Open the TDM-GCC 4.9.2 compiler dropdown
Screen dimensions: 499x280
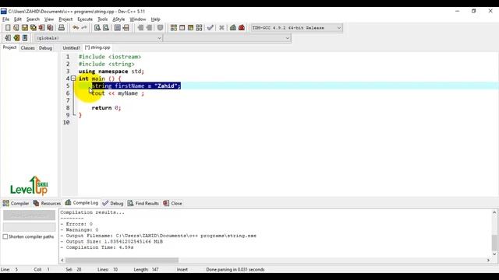coord(296,28)
